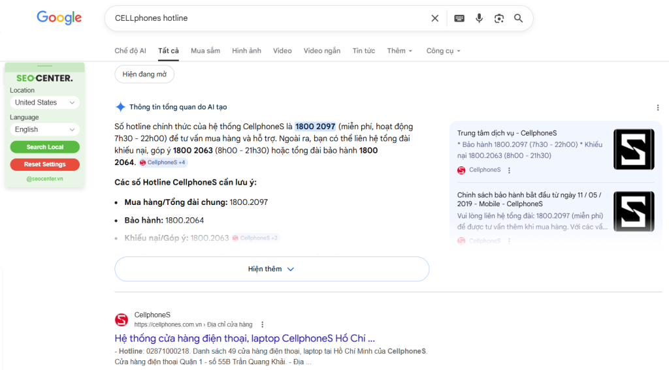Screen dimensions: 669x370
Task: Open the Video ngắn tab
Action: coord(322,51)
